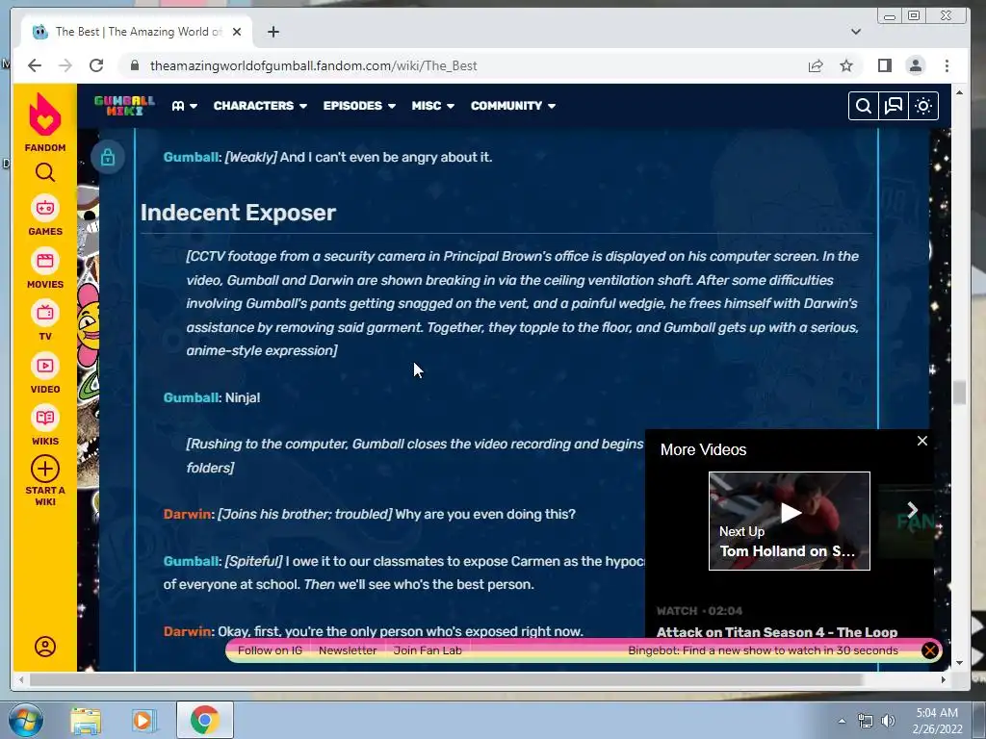986x739 pixels.
Task: Click the horizontal scrollbar thumb
Action: [x=447, y=680]
